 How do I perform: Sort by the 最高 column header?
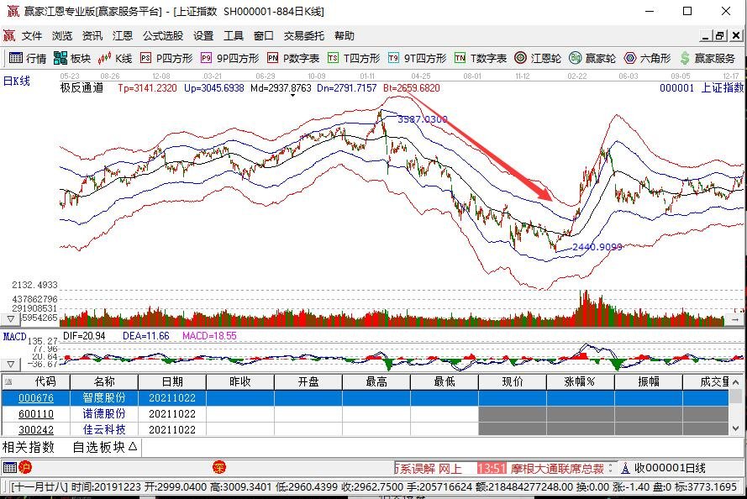pos(376,382)
